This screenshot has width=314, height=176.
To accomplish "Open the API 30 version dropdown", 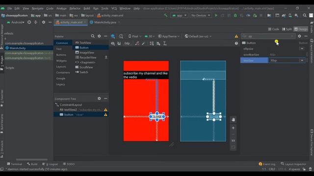I will tap(149, 36).
